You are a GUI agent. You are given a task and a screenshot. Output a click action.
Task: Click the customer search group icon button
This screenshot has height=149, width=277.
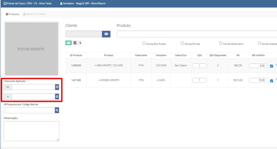[x=106, y=34]
